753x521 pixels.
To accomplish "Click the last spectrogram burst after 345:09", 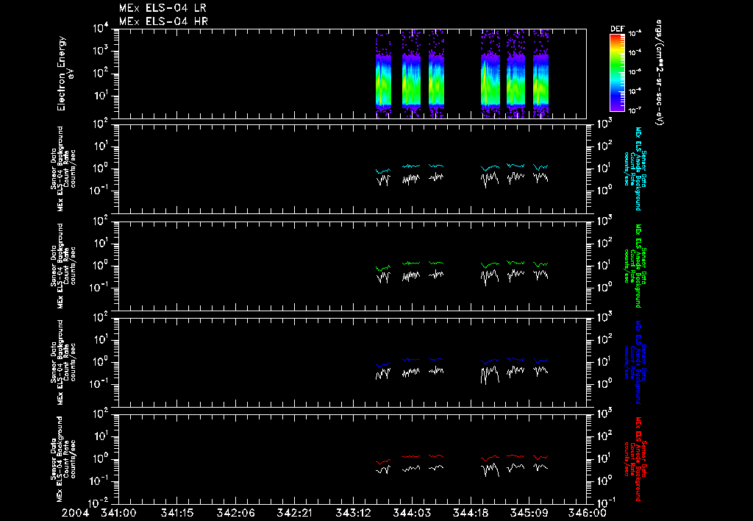I will tap(540, 74).
